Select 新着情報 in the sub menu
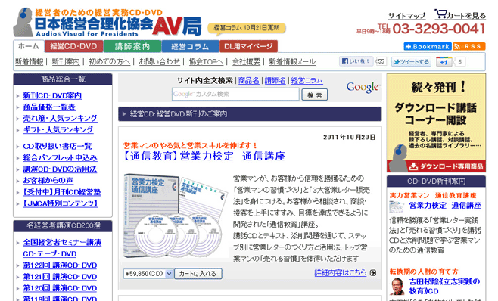The image size is (498, 301). coord(30,61)
